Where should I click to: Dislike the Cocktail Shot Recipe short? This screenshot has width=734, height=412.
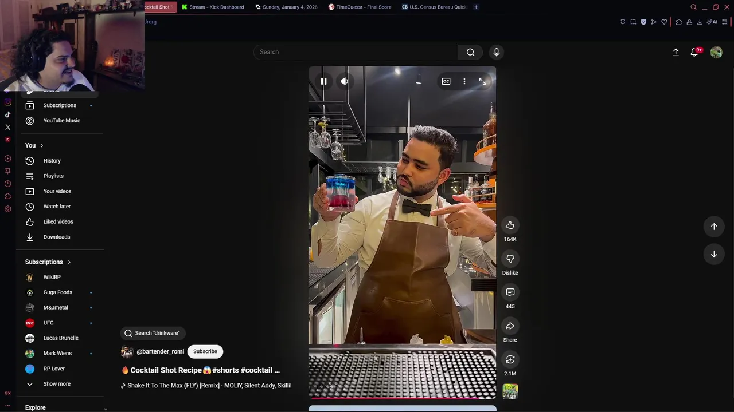click(510, 259)
